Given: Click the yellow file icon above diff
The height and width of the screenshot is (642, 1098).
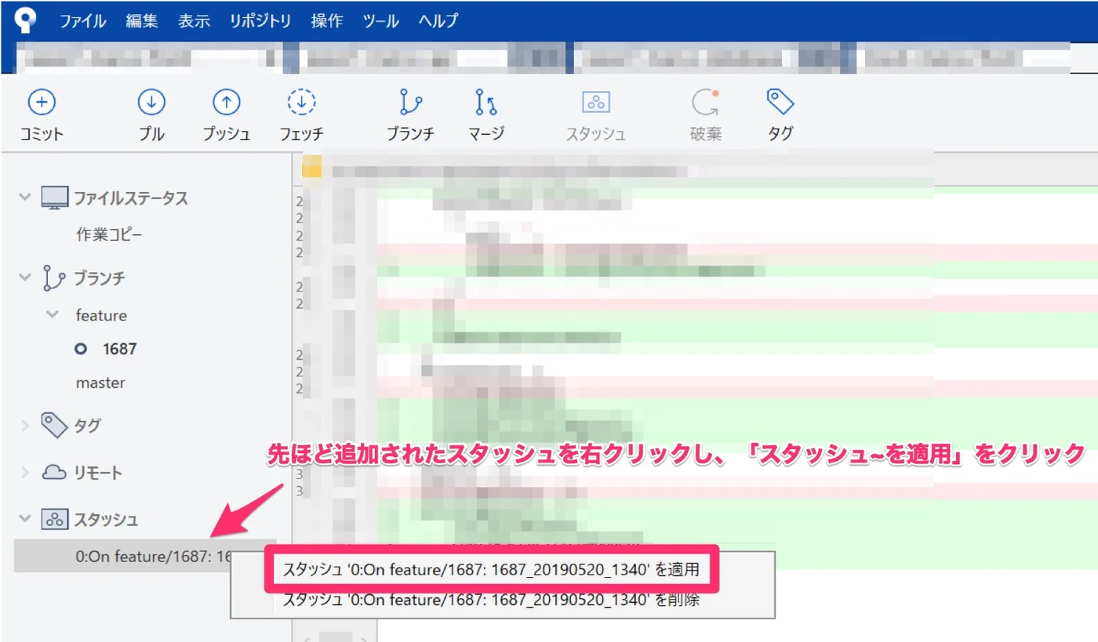Looking at the screenshot, I should (312, 168).
